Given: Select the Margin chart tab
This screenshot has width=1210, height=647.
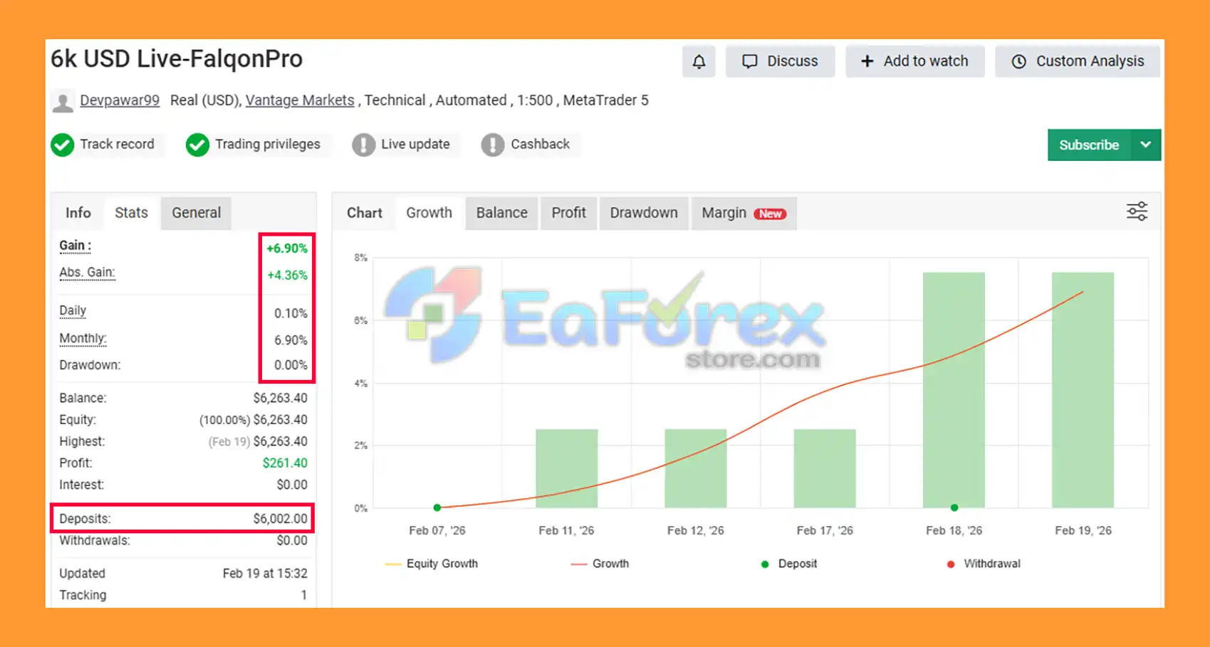Looking at the screenshot, I should coord(743,213).
